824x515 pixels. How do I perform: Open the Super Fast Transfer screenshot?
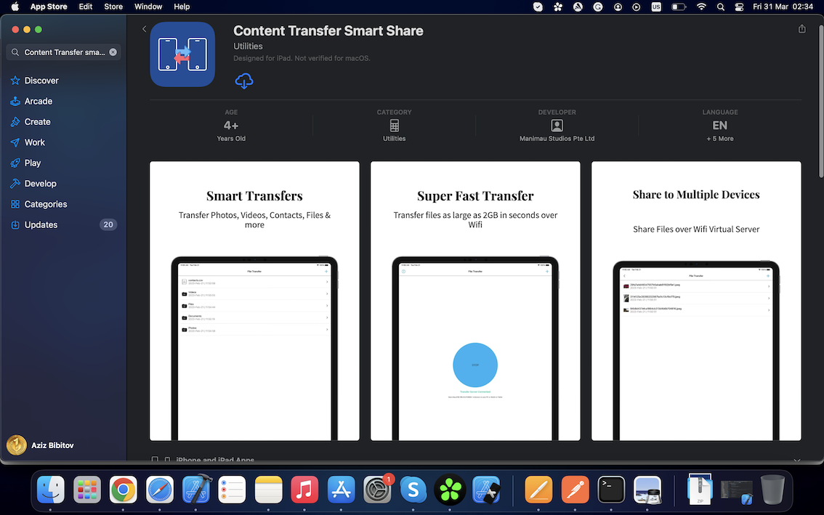click(x=475, y=301)
